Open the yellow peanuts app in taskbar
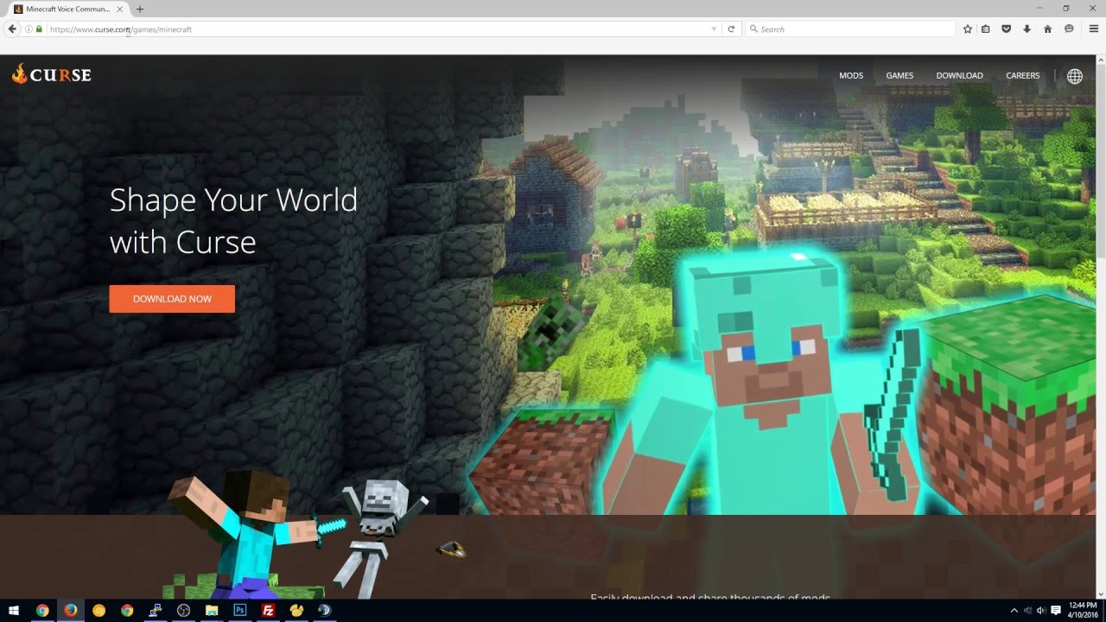Screen dimensions: 1106x622 296,610
